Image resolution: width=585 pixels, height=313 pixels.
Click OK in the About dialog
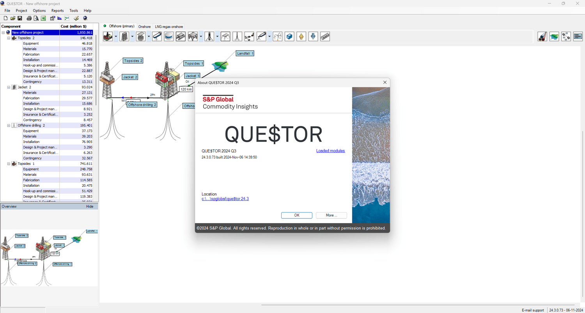(x=297, y=215)
